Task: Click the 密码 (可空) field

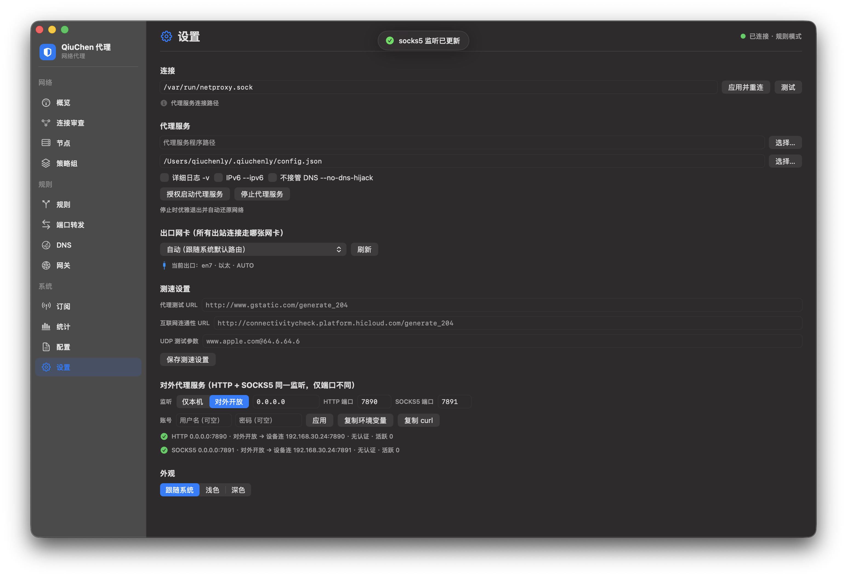Action: [x=268, y=421]
